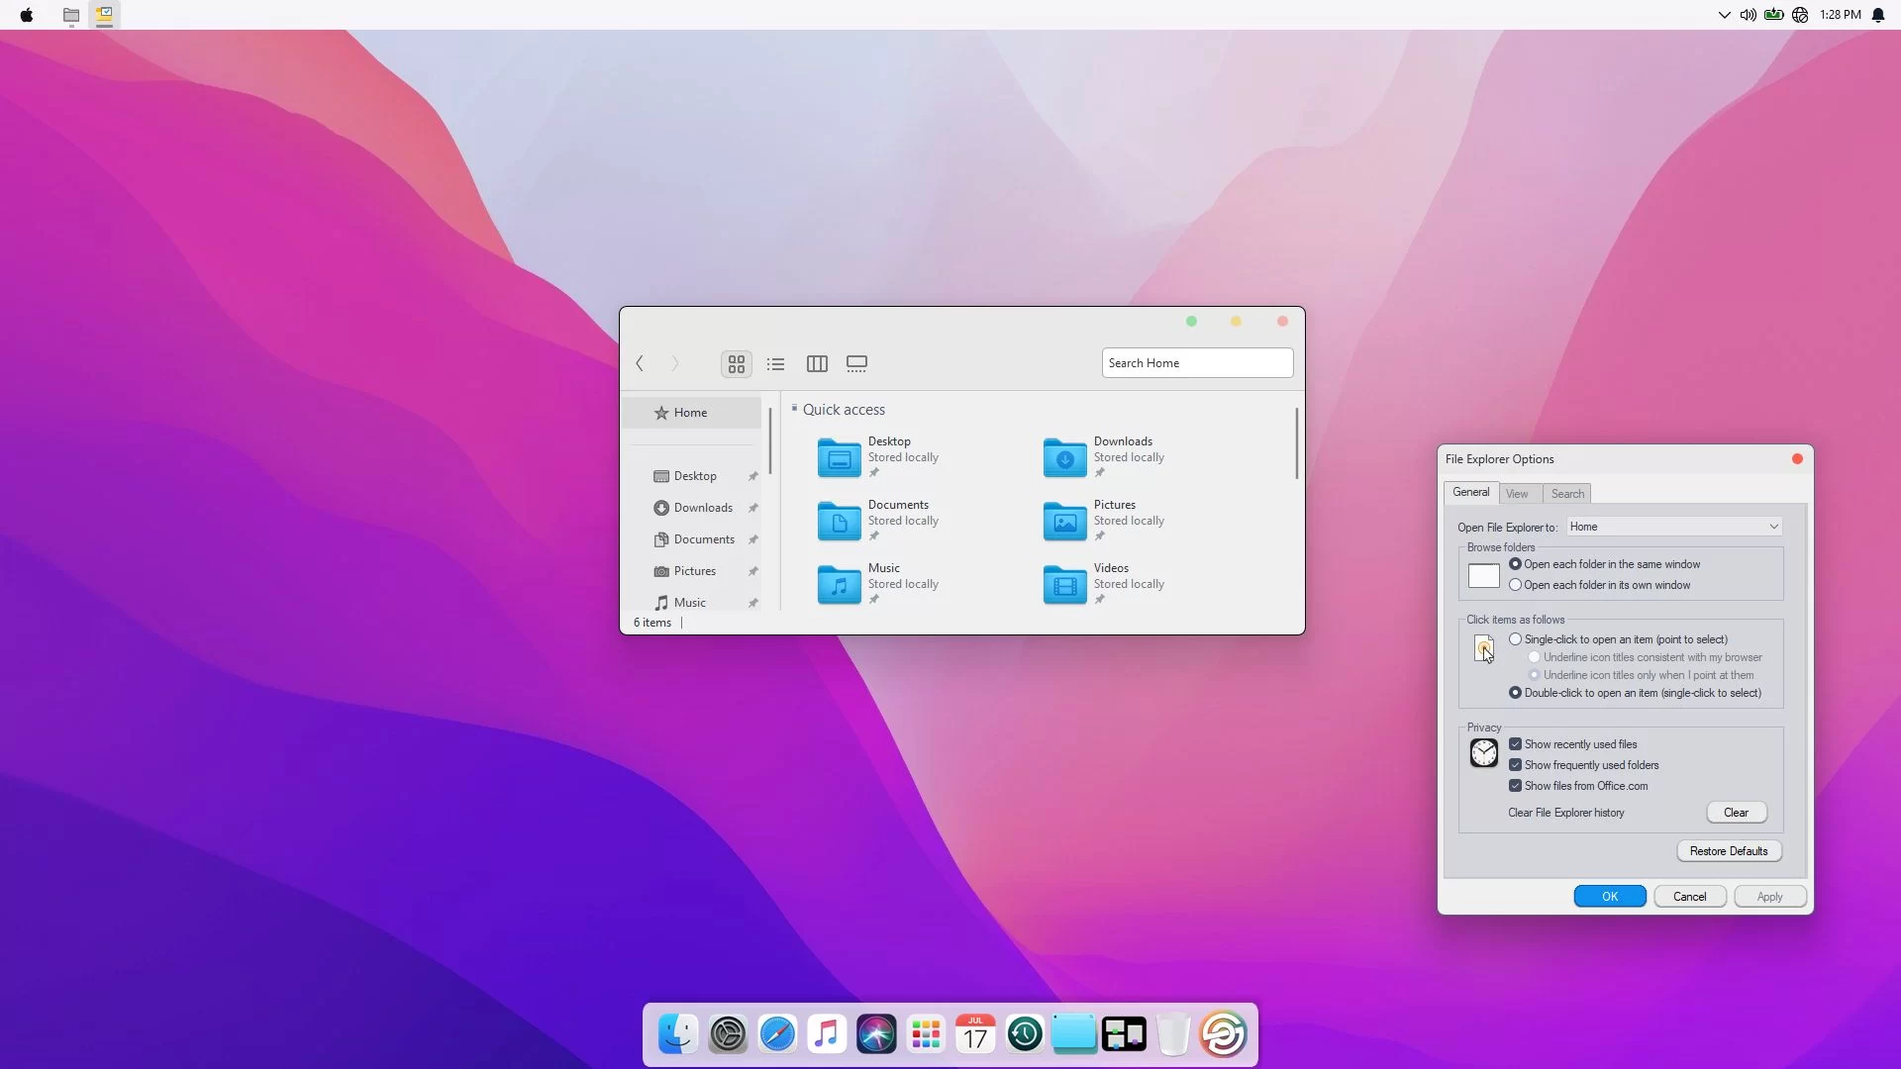Open the Videos folder icon
Screen dimensions: 1901x1069
pos(1065,585)
